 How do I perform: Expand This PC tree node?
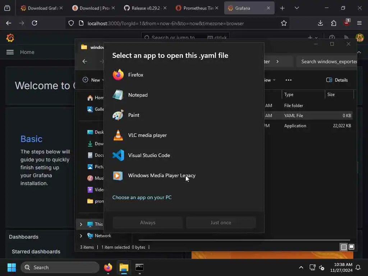[81, 224]
